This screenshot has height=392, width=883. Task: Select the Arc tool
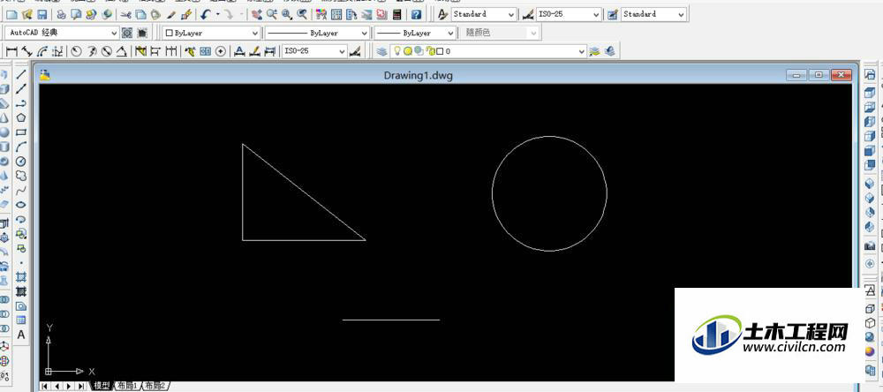click(21, 147)
